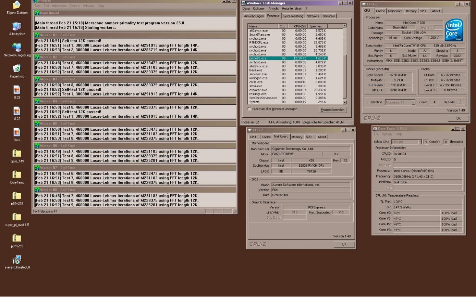Image resolution: width=476 pixels, height=297 pixels.
Task: Select the p95v259 folder icon
Action: coord(17,239)
